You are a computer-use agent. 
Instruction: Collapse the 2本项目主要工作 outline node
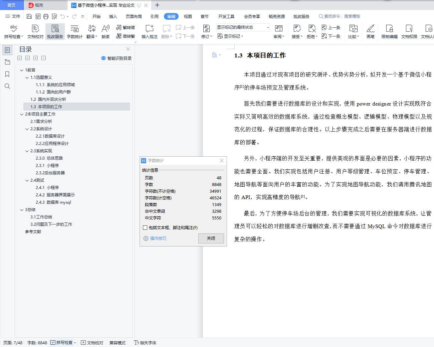coord(22,114)
